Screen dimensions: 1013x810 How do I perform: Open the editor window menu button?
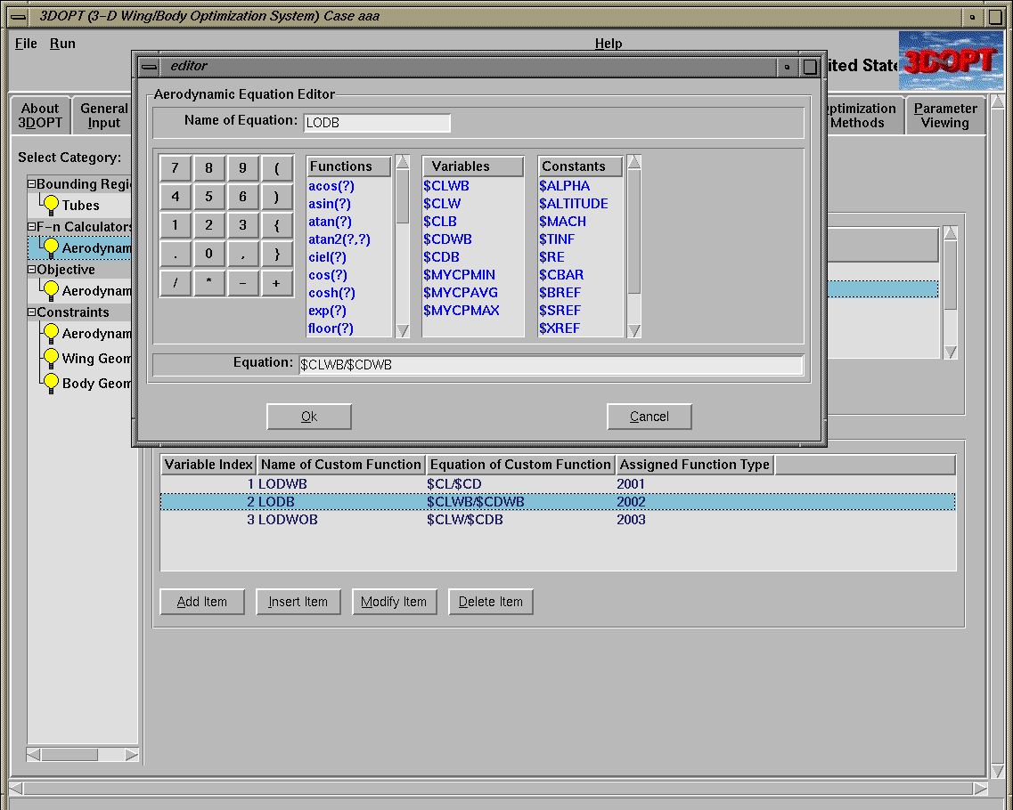pos(150,67)
